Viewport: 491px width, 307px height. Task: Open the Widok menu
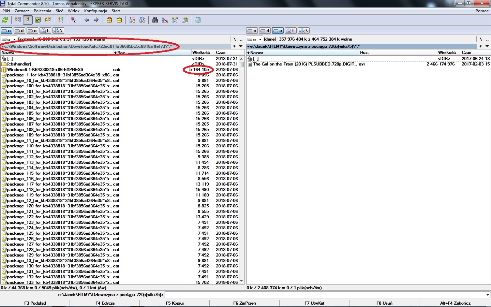(74, 11)
